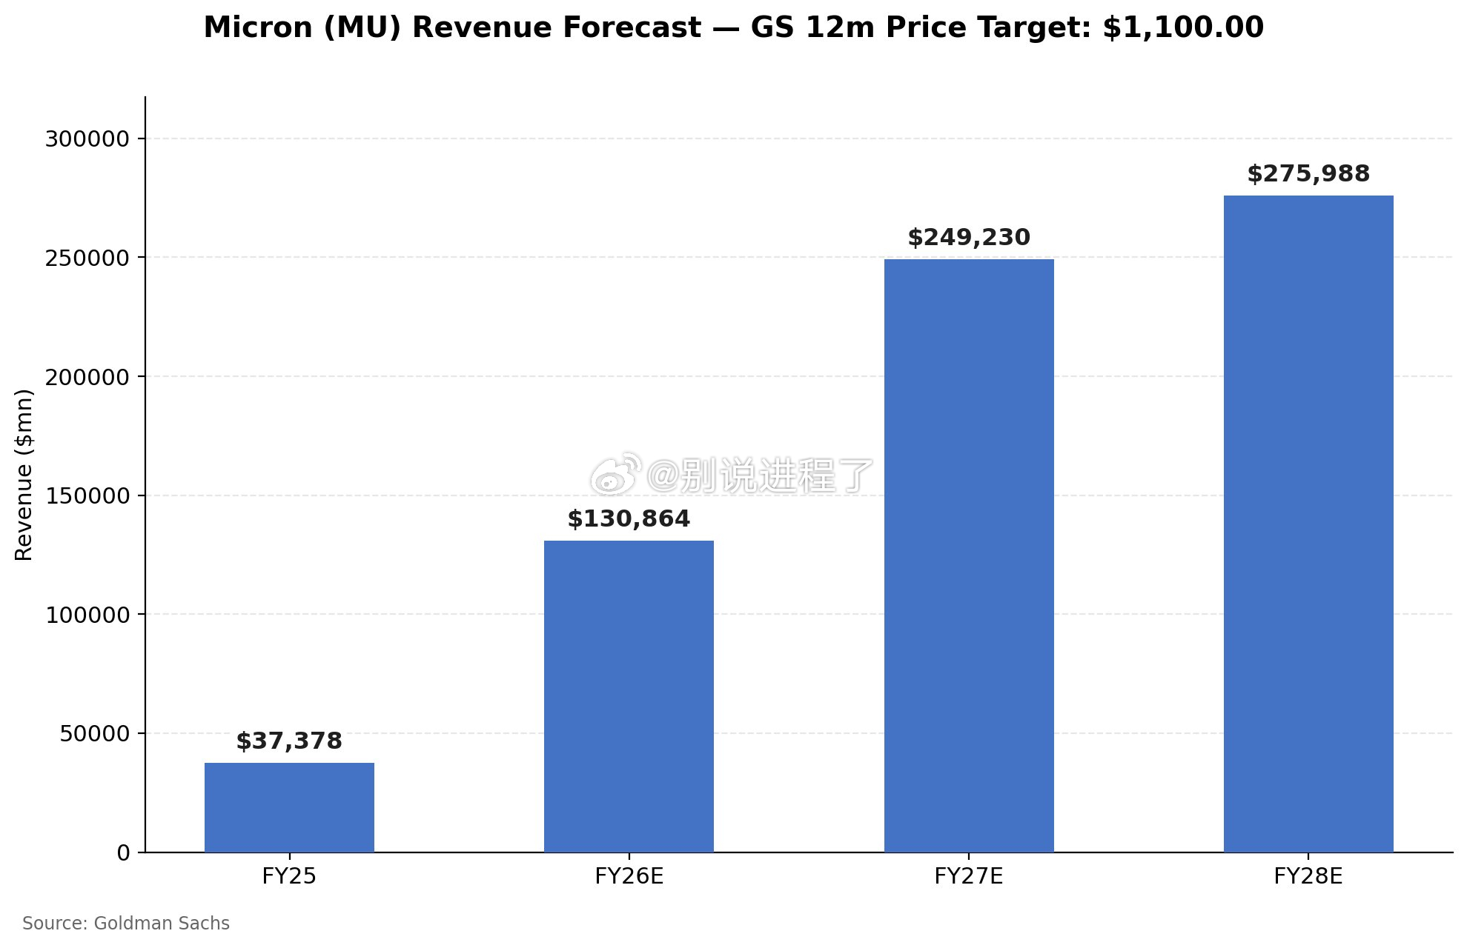Click the 'FY27E' x-axis label

pos(968,877)
